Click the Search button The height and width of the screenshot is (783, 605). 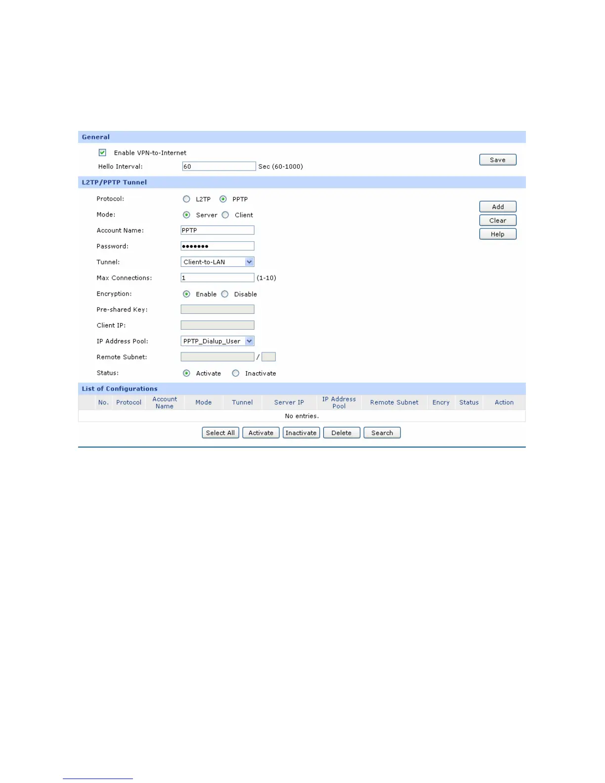[382, 433]
